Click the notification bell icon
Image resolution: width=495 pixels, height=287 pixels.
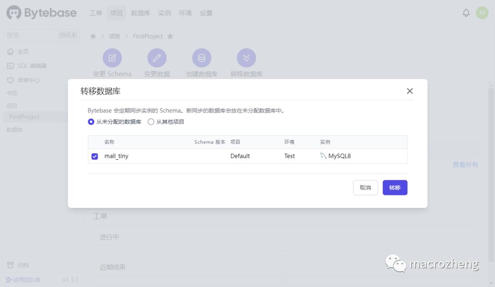point(466,12)
